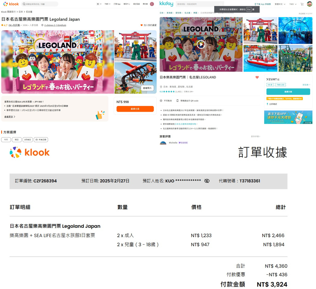Select the 3月18日 date chip
This screenshot has width=316, height=289.
point(27,140)
